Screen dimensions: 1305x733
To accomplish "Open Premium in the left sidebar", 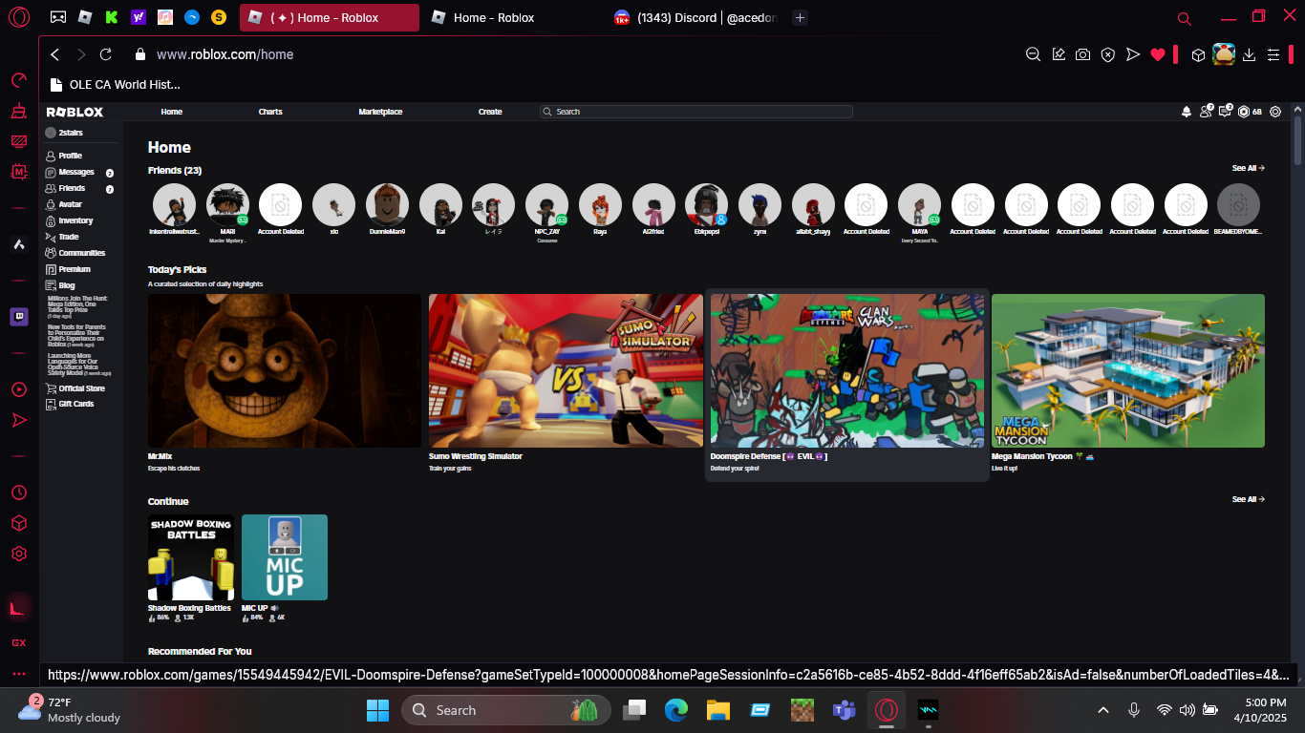I will (75, 269).
